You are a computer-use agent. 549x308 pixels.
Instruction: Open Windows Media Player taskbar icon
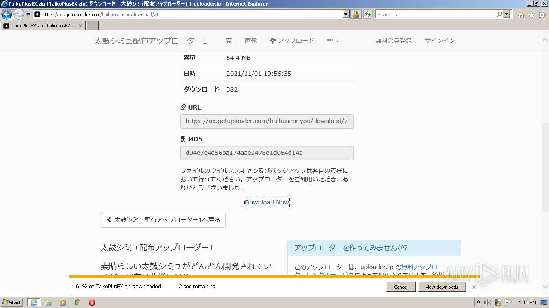(63, 302)
